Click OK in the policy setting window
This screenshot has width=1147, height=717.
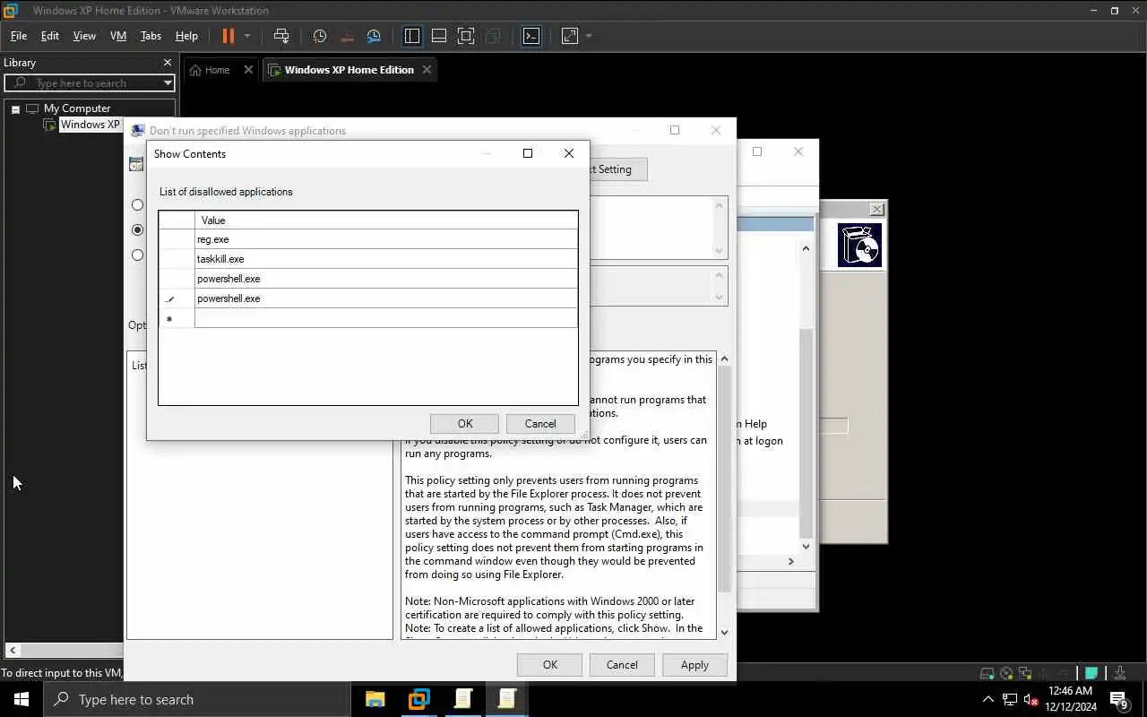[550, 665]
